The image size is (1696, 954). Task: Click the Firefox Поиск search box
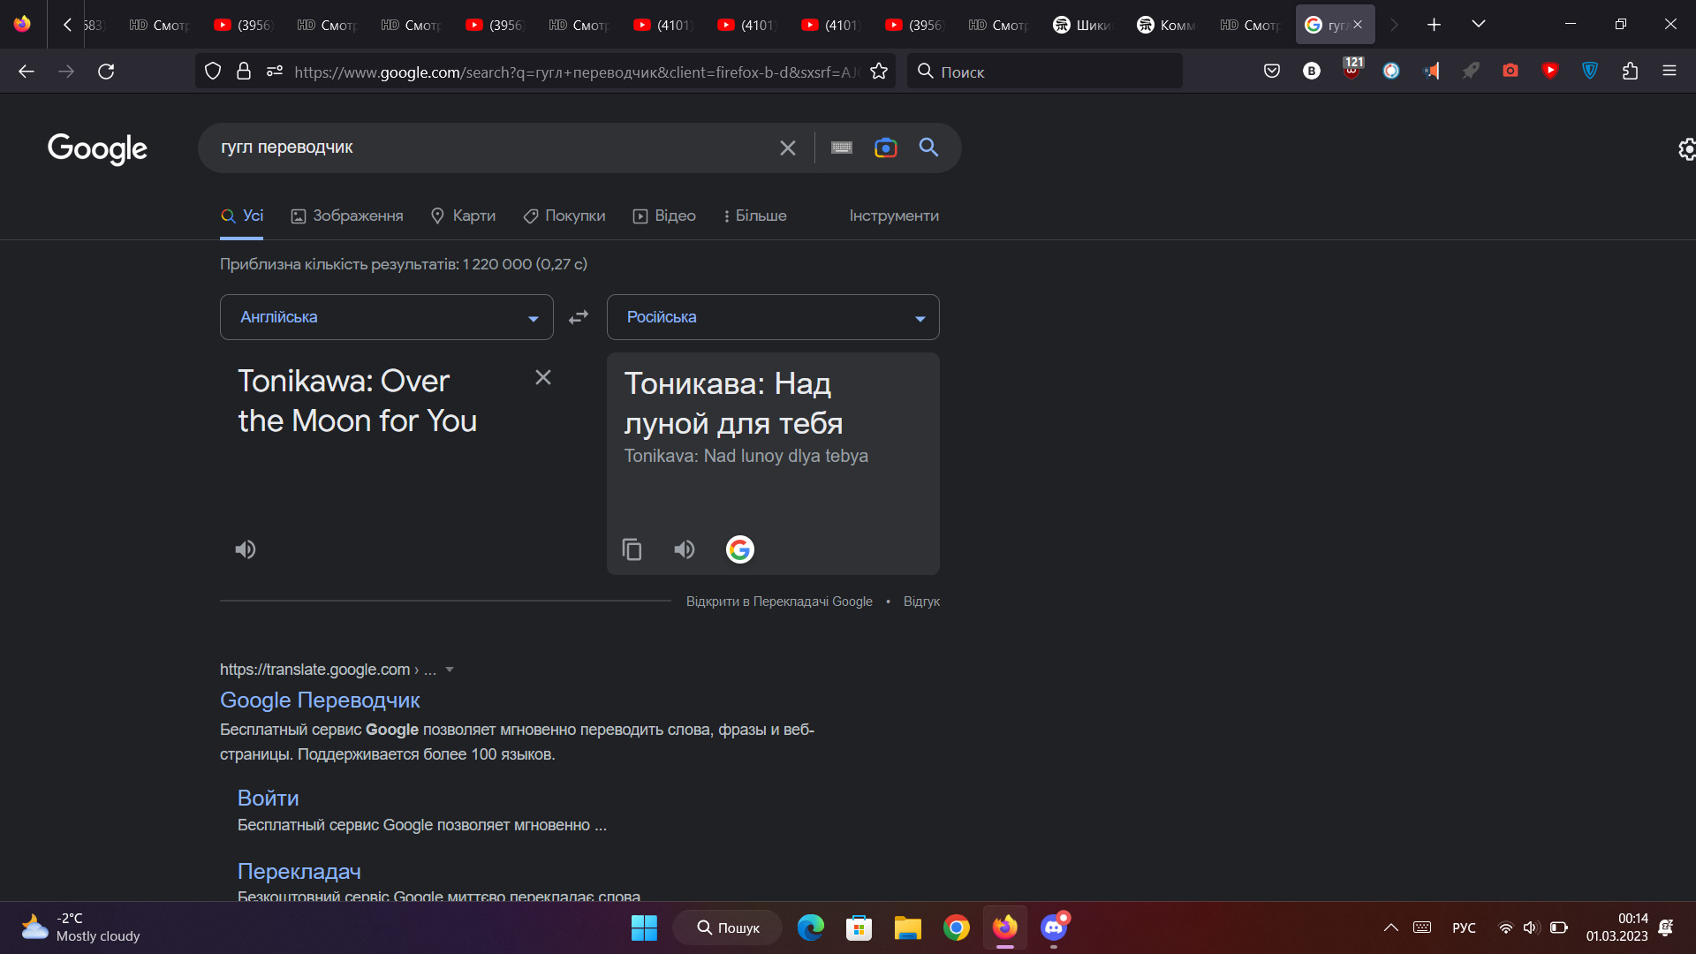click(1045, 72)
